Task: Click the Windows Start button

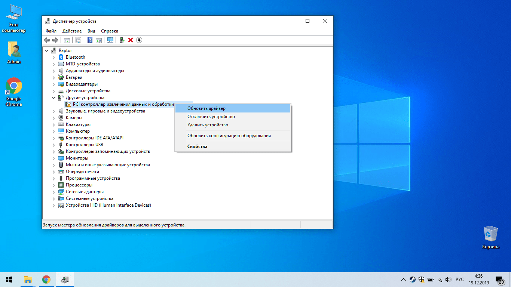Action: point(9,280)
